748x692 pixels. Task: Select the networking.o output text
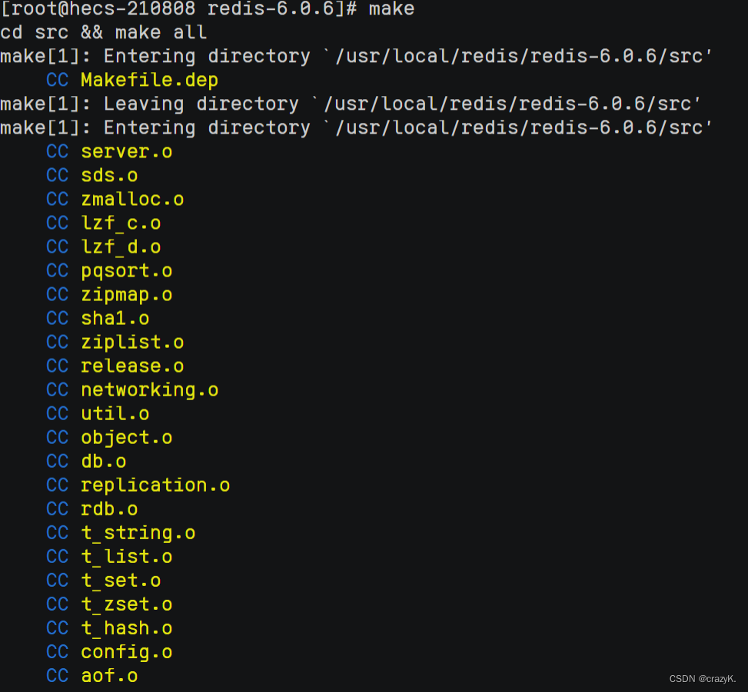pos(149,389)
